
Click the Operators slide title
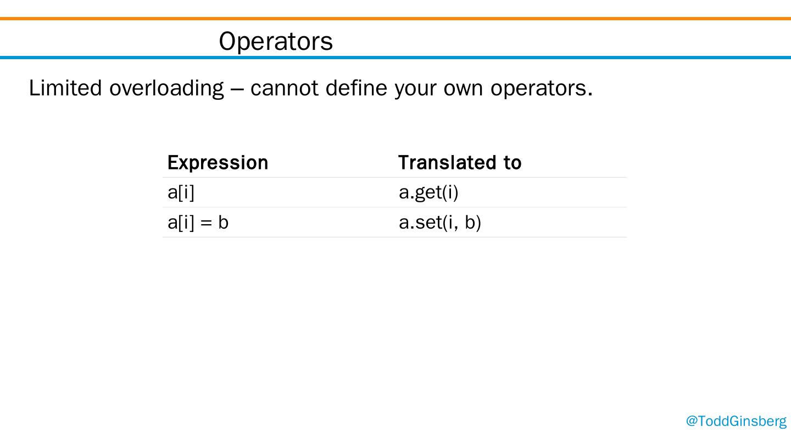(276, 41)
